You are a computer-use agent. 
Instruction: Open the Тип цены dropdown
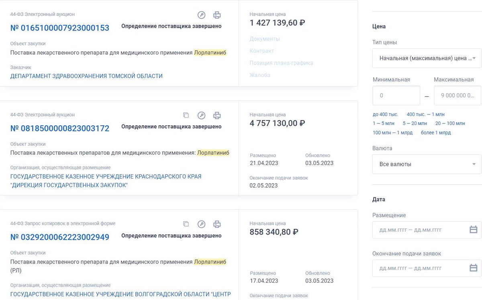[x=427, y=58]
